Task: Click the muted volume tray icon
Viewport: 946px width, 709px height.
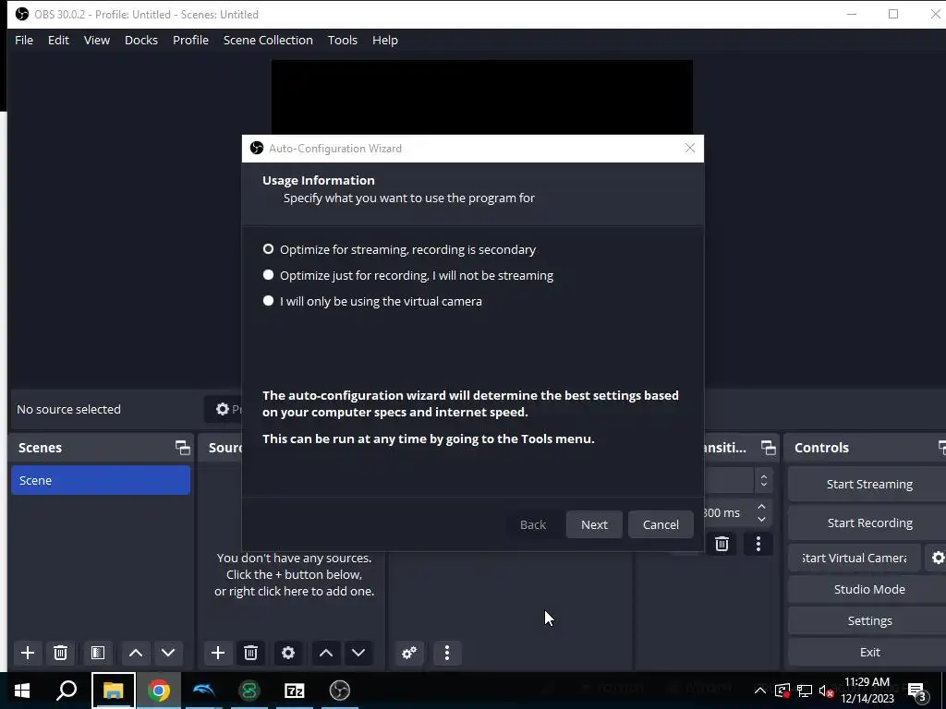Action: [x=827, y=691]
